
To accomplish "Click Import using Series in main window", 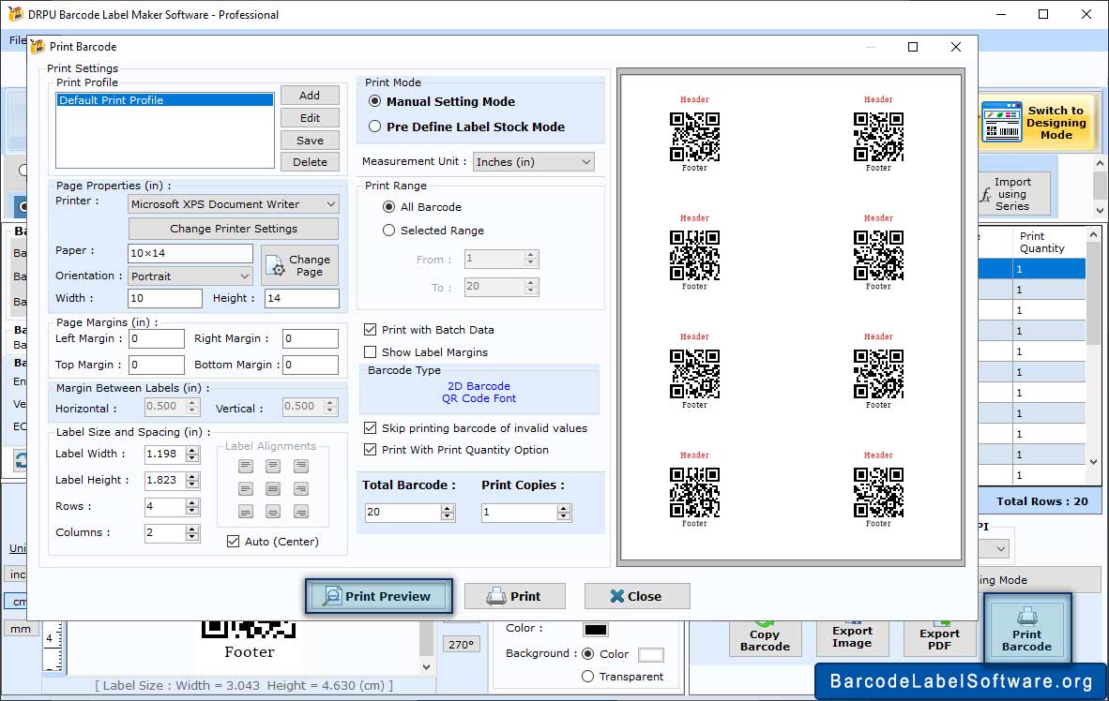I will coord(1013,194).
